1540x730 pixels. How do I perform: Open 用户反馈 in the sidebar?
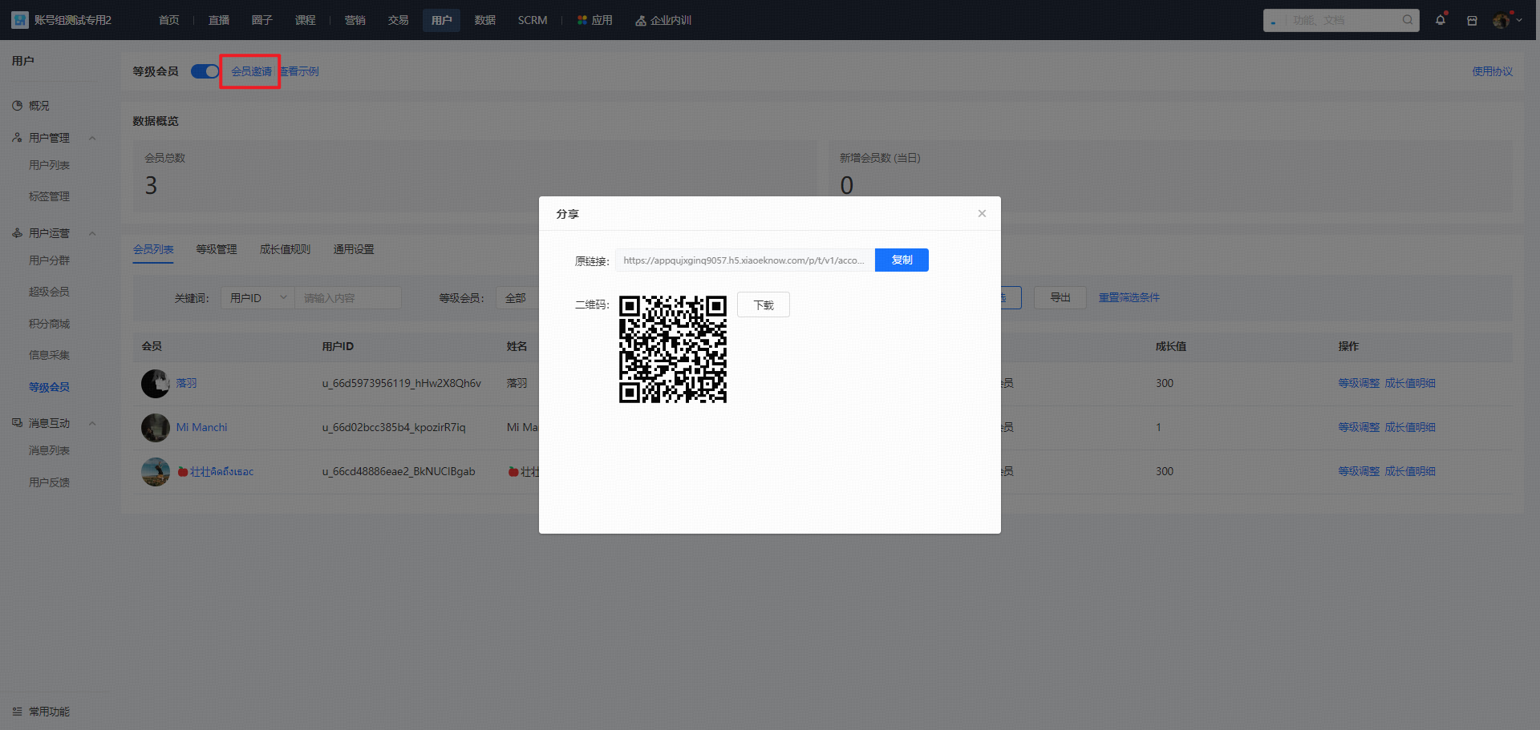[x=50, y=482]
